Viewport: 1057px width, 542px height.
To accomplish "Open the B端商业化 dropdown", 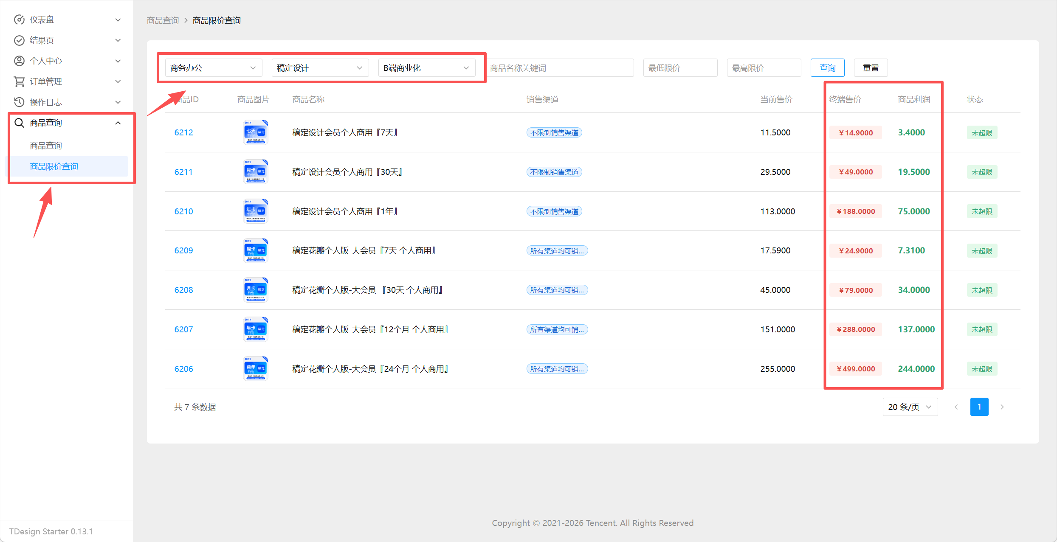I will (x=427, y=68).
